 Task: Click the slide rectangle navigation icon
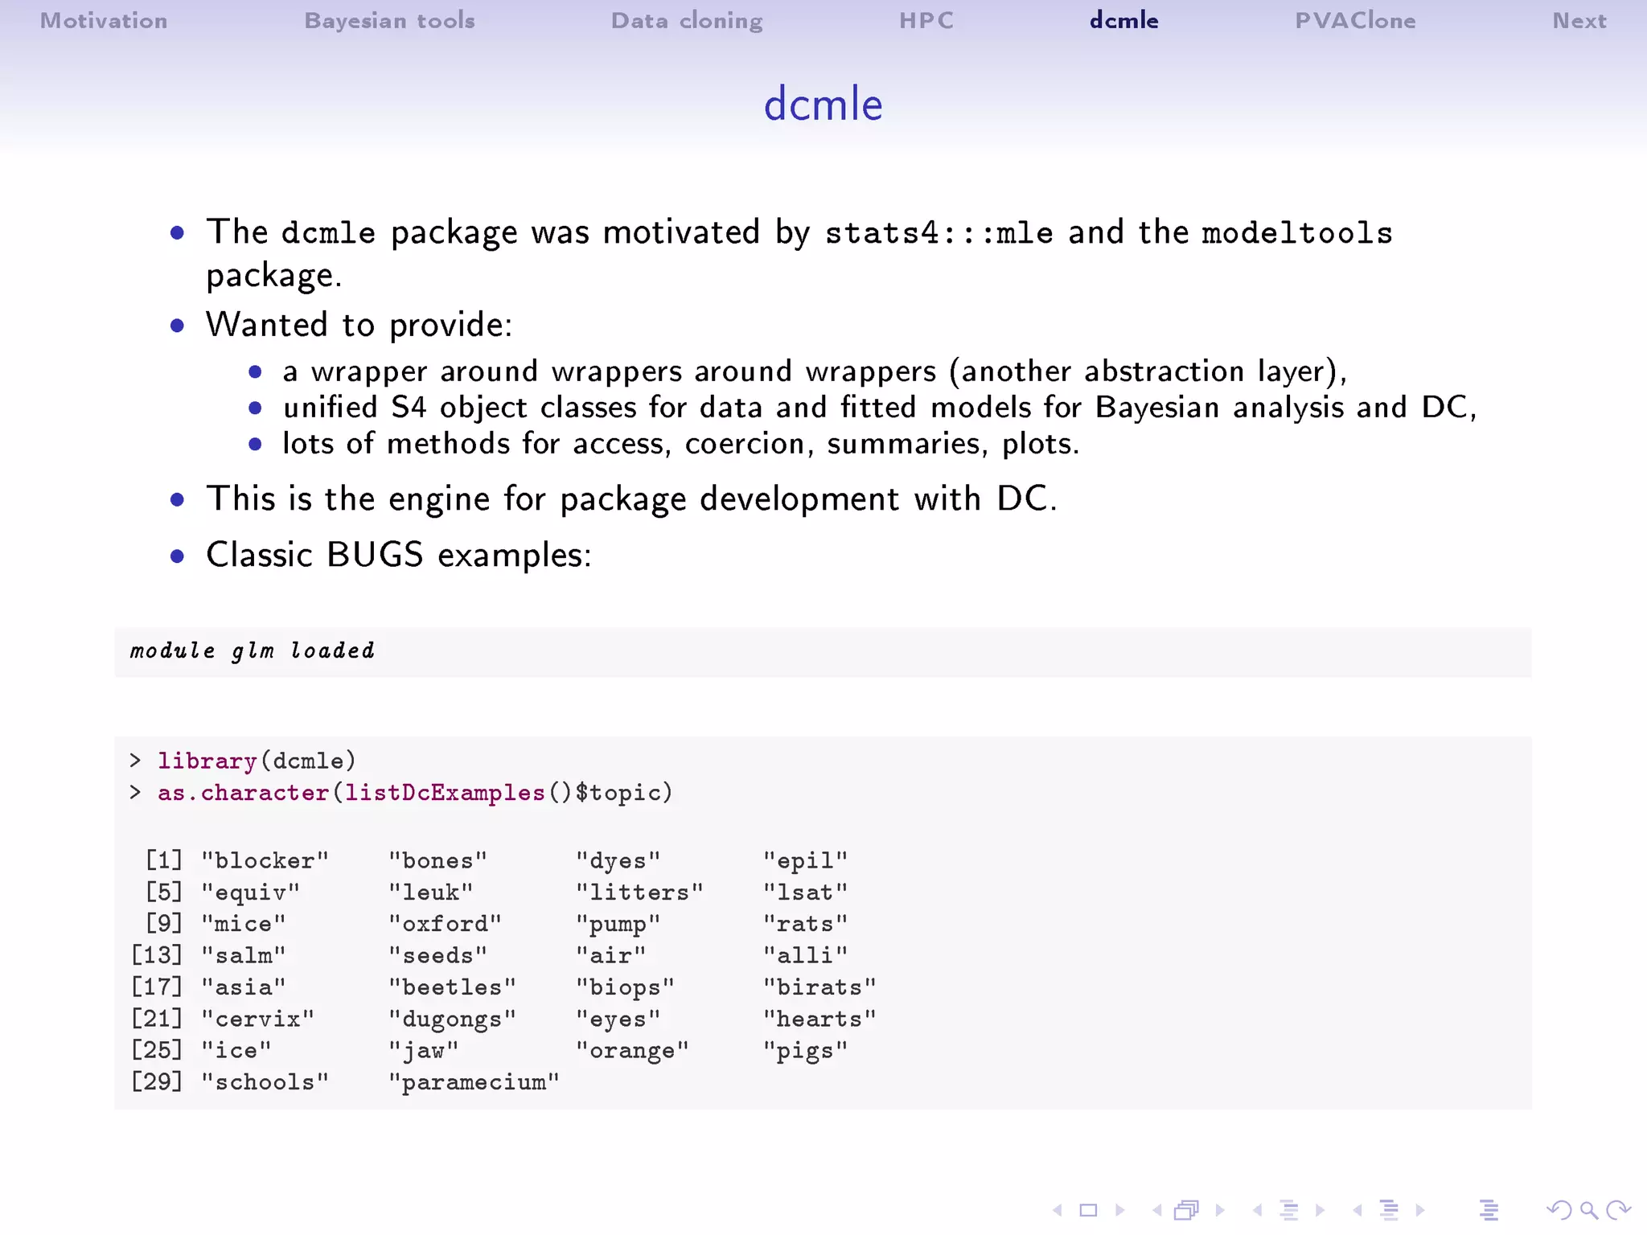(1088, 1209)
